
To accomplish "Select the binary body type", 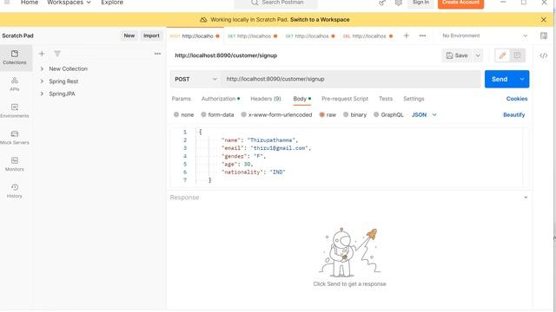I will (346, 114).
